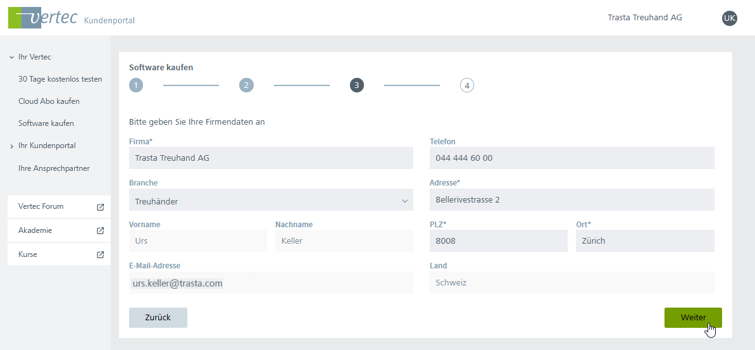
Task: Focus the Telefon field
Action: 571,158
